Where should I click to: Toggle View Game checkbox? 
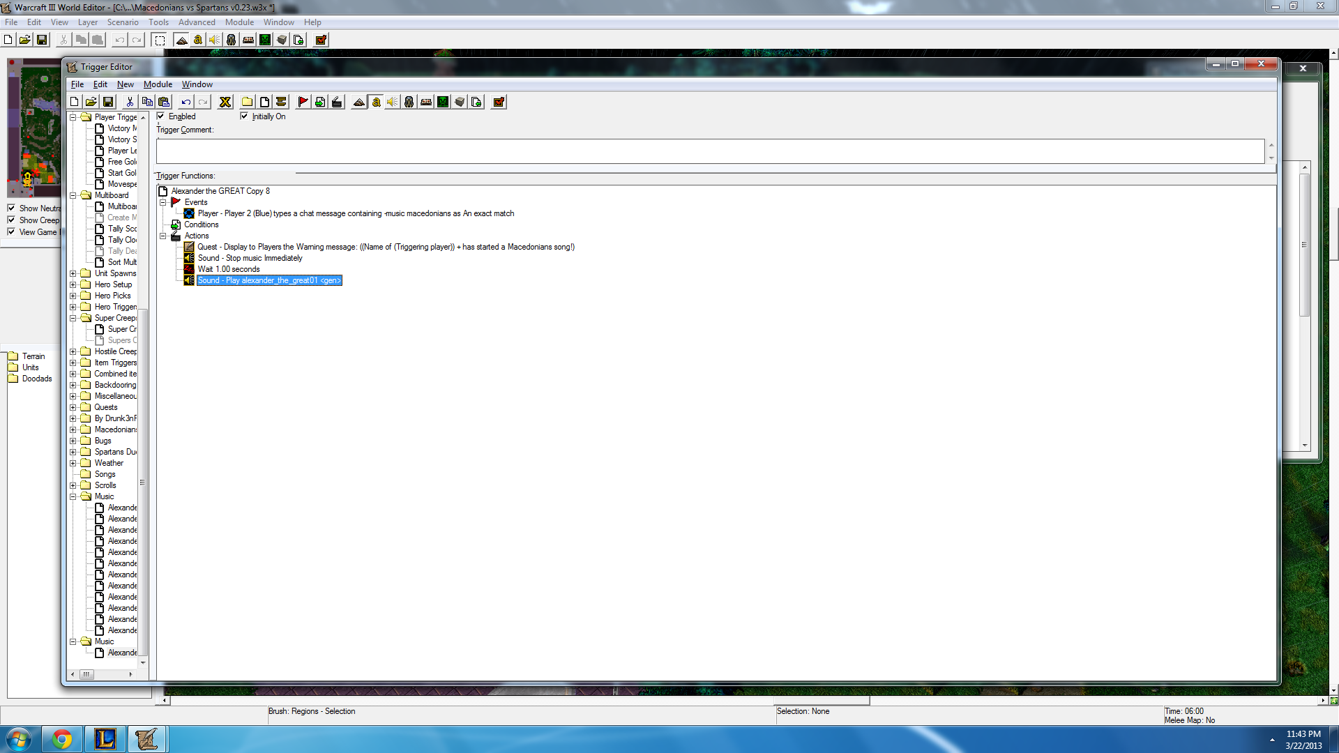point(11,231)
